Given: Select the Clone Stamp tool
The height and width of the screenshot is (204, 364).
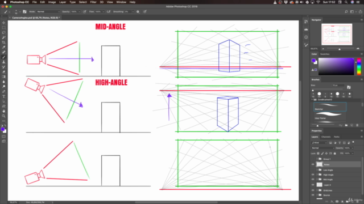Looking at the screenshot, I should 4,62.
